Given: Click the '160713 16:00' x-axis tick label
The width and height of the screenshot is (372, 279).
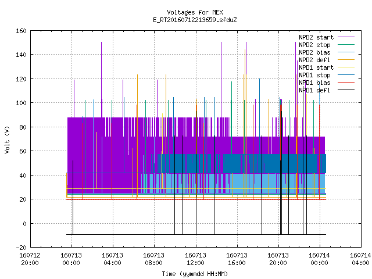Looking at the screenshot, I should (237, 259).
